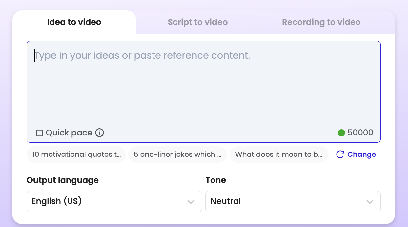Click the green character limit indicator dot
408x227 pixels.
point(341,133)
